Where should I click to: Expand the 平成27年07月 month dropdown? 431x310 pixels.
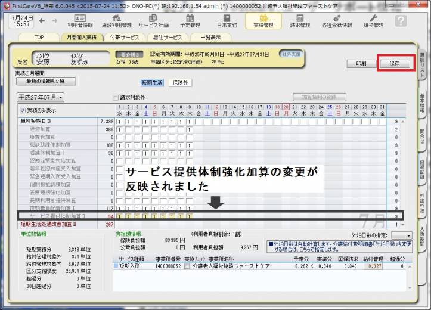41,97
